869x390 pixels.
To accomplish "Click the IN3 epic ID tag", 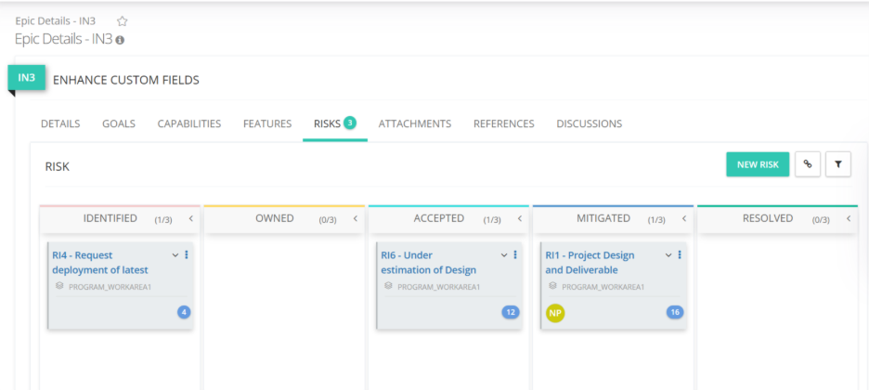I will point(26,78).
